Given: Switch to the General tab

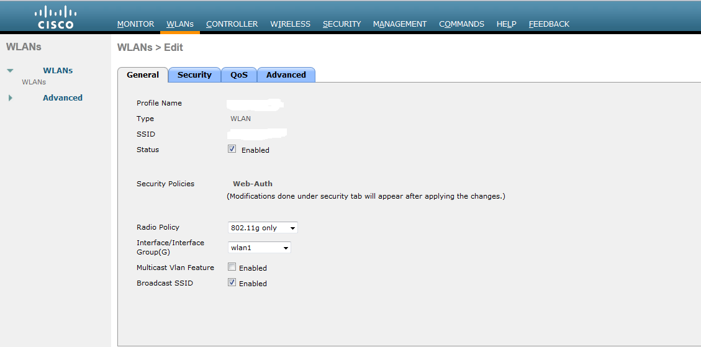Looking at the screenshot, I should (143, 75).
